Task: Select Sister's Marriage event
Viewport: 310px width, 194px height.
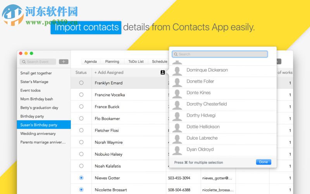Action: tap(44, 82)
